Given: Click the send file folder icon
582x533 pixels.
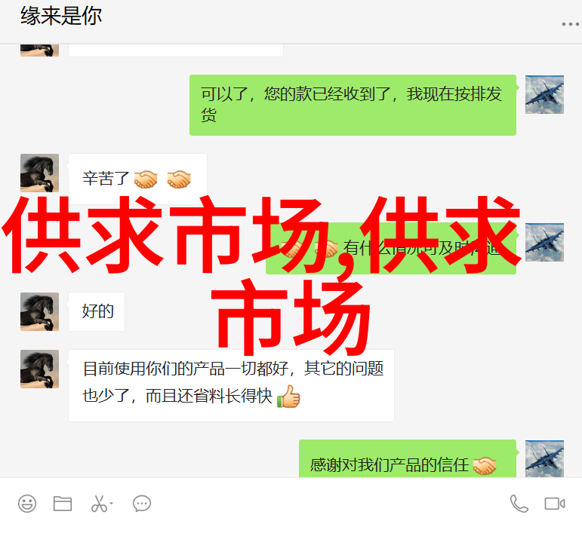Looking at the screenshot, I should (x=63, y=504).
